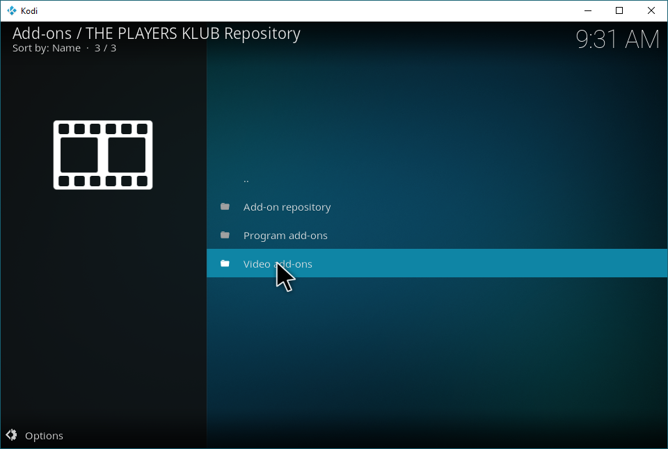Image resolution: width=668 pixels, height=449 pixels.
Task: Open the Add-on repository category
Action: pyautogui.click(x=287, y=207)
